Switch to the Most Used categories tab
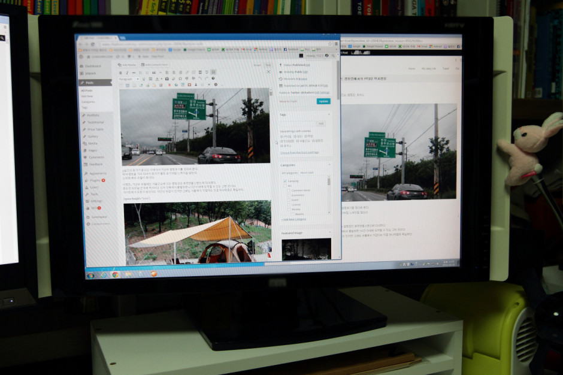Image resolution: width=563 pixels, height=375 pixels. tap(306, 173)
